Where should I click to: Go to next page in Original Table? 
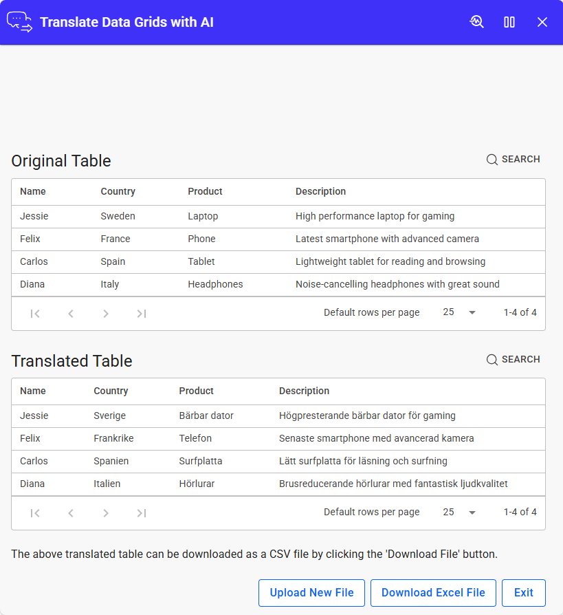point(106,314)
